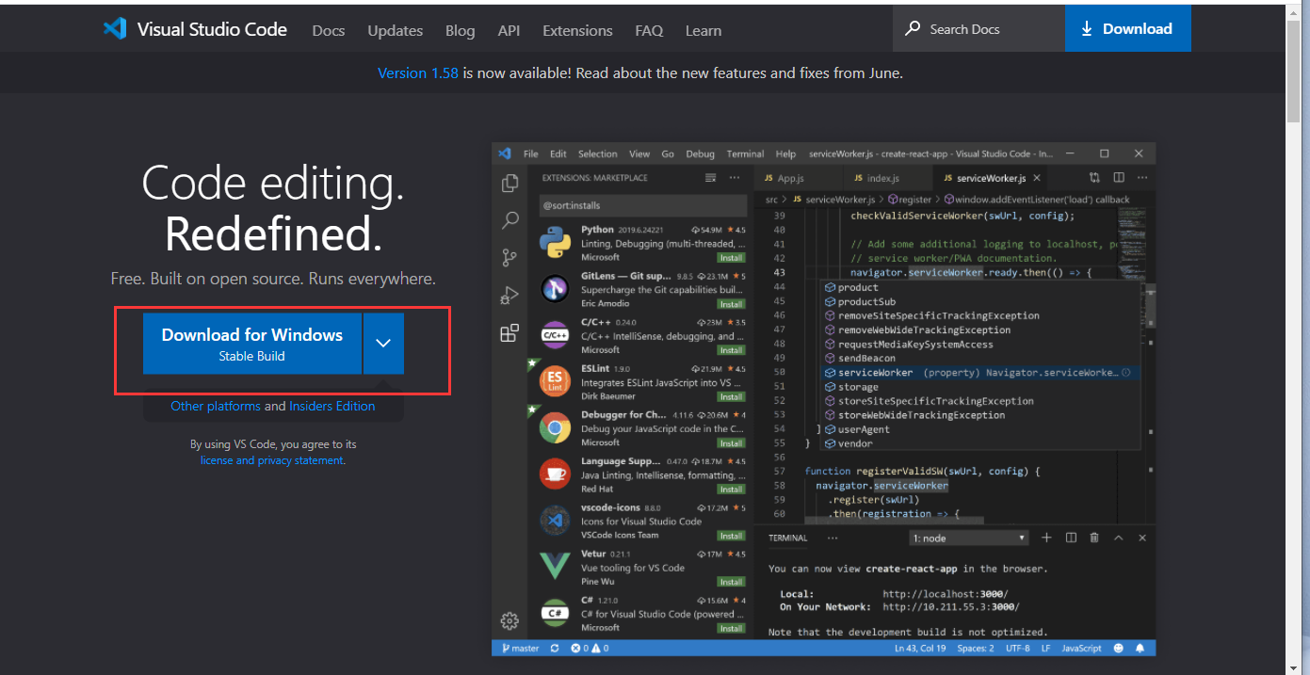Click the ellipsis in the Extensions Marketplace header
Image resolution: width=1310 pixels, height=675 pixels.
point(735,178)
